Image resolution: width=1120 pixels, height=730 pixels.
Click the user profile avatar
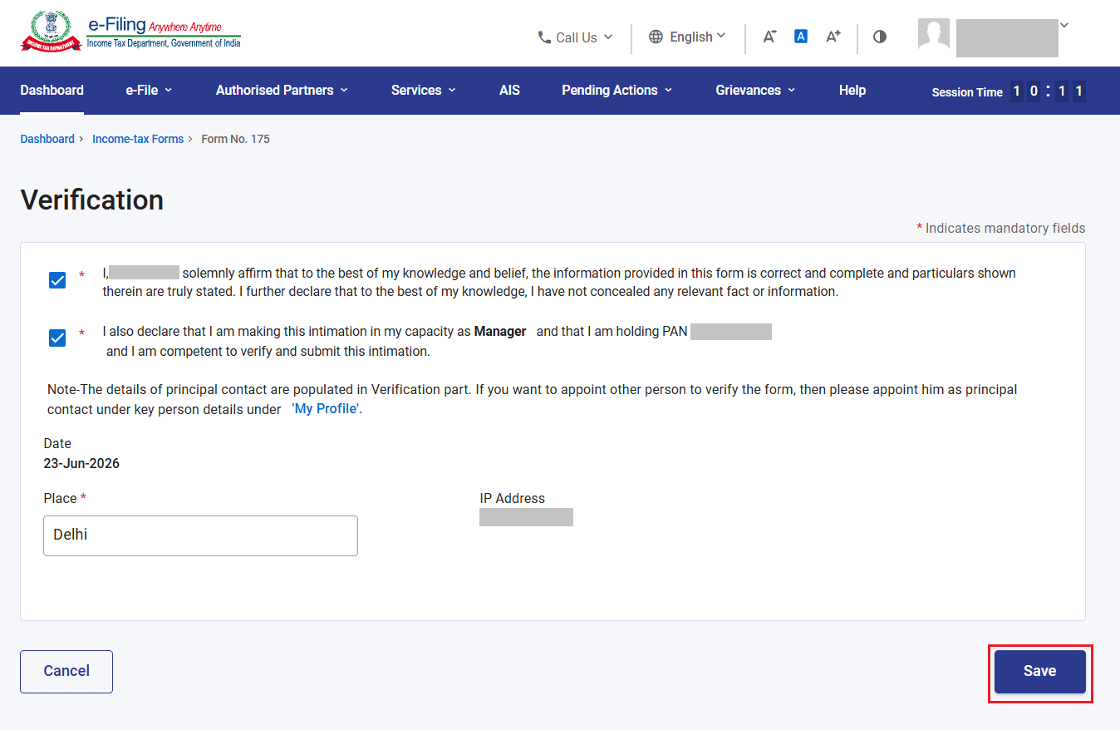934,35
